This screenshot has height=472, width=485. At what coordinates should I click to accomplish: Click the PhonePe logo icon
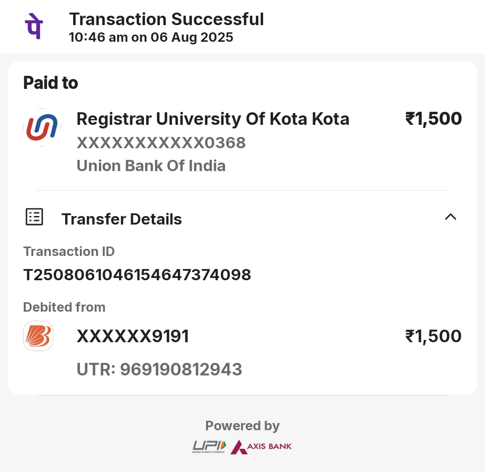coord(34,27)
